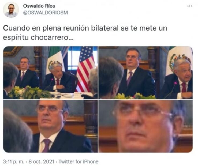This screenshot has height=166, width=198.
Task: Click the flower arrangement in the top-left photo
Action: pos(30,92)
